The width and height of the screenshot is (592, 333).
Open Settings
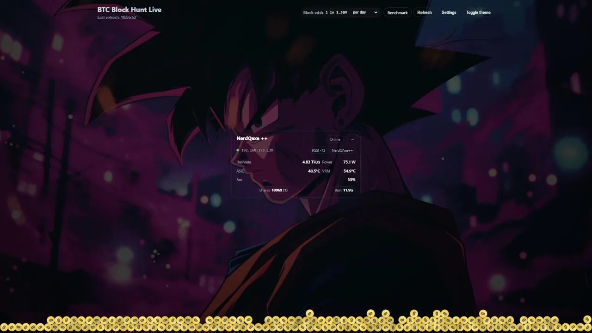tap(449, 12)
